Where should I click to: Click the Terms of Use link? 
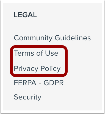point(36,53)
